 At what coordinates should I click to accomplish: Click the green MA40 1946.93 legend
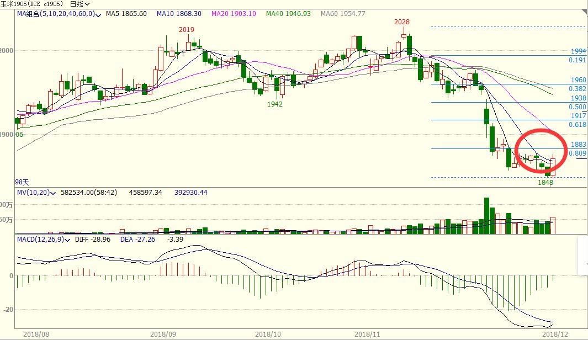pos(288,13)
